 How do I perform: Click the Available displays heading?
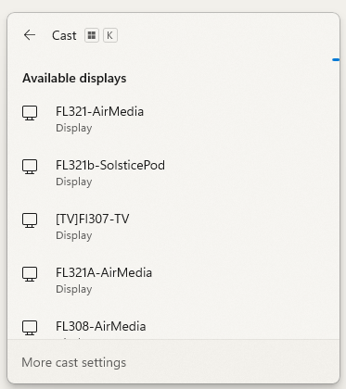coord(74,79)
